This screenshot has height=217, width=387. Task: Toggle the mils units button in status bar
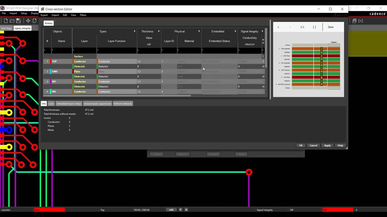(x=171, y=210)
